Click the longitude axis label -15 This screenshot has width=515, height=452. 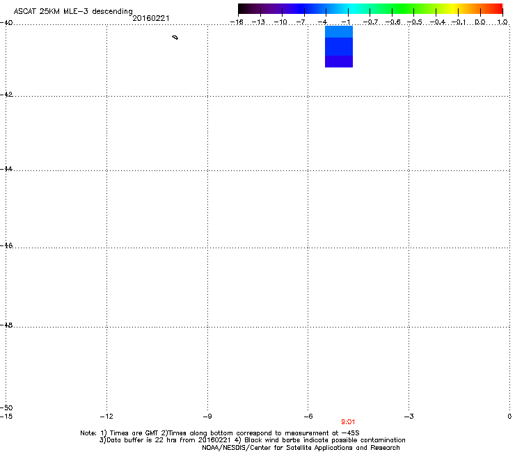point(6,417)
